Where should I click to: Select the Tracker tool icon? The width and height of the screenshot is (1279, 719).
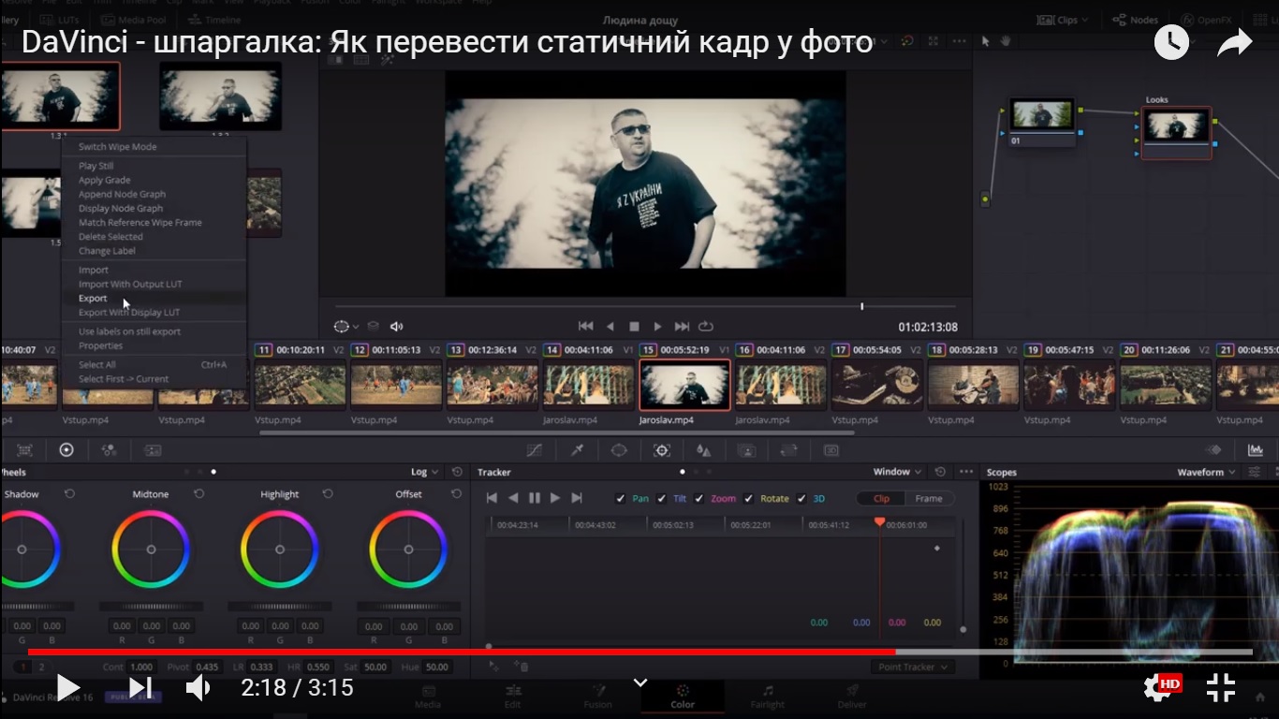660,450
